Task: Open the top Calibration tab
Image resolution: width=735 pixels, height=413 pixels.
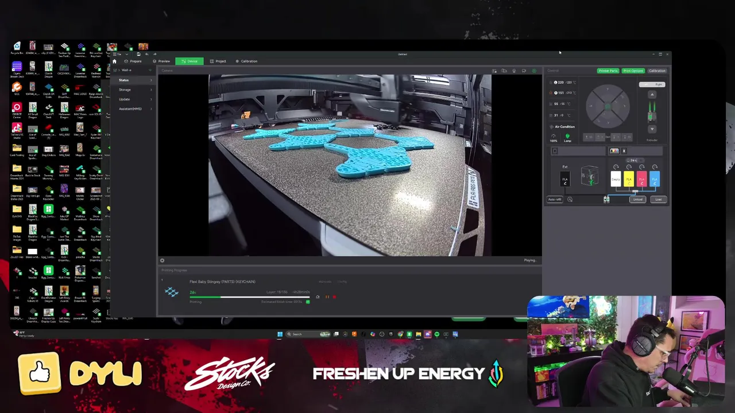Action: click(246, 61)
